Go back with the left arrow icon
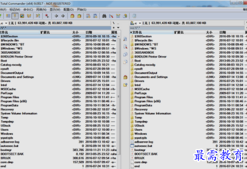The width and height of the screenshot is (247, 169). coord(56,16)
